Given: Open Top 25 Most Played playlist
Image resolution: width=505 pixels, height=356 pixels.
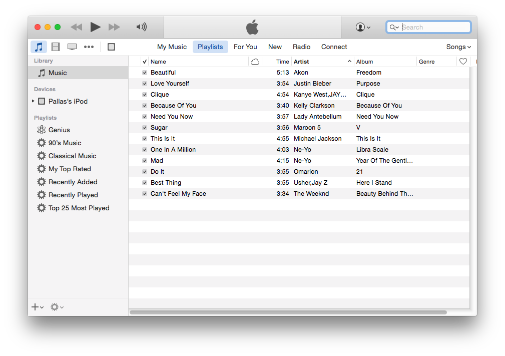Looking at the screenshot, I should [x=79, y=208].
